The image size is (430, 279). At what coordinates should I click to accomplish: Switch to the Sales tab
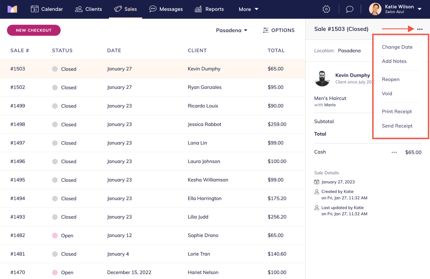[x=126, y=9]
